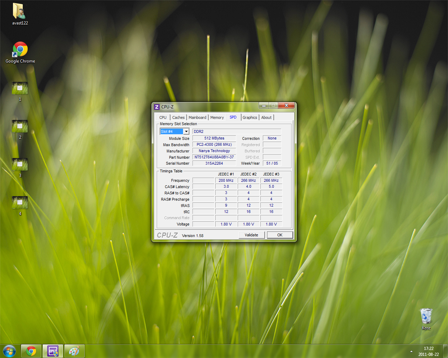Go to the Graphics tab

(x=250, y=117)
